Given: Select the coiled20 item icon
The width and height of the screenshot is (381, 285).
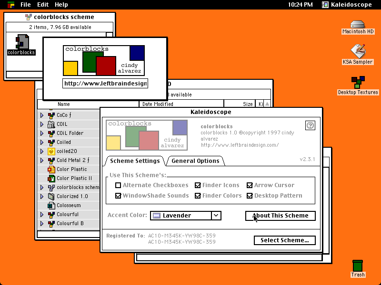Looking at the screenshot, I should pyautogui.click(x=51, y=151).
